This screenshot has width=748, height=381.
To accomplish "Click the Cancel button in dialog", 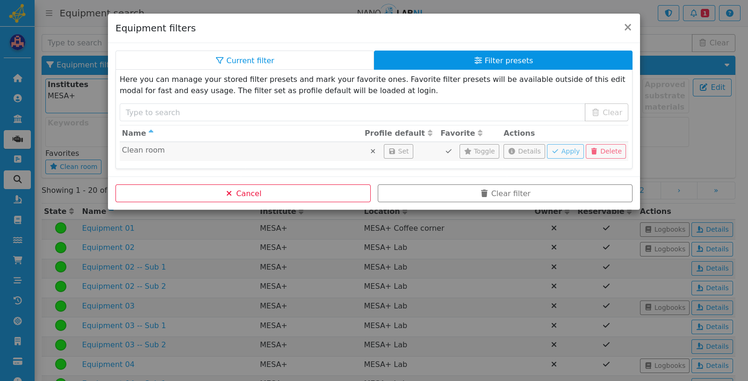I will [243, 193].
